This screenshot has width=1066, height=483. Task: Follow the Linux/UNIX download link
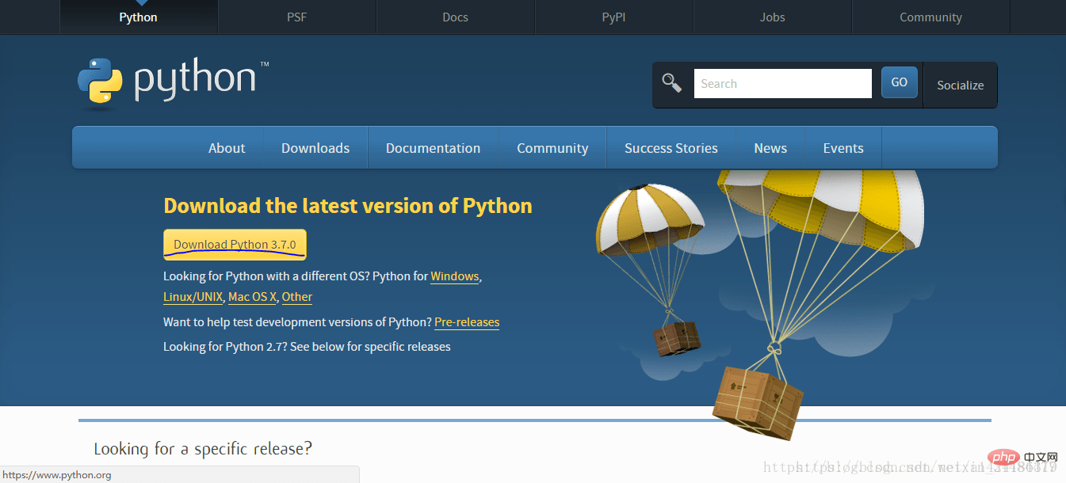point(193,297)
